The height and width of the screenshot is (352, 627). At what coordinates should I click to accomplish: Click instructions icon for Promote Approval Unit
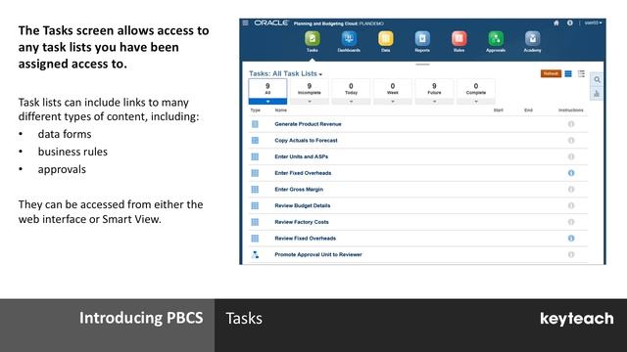pos(571,254)
